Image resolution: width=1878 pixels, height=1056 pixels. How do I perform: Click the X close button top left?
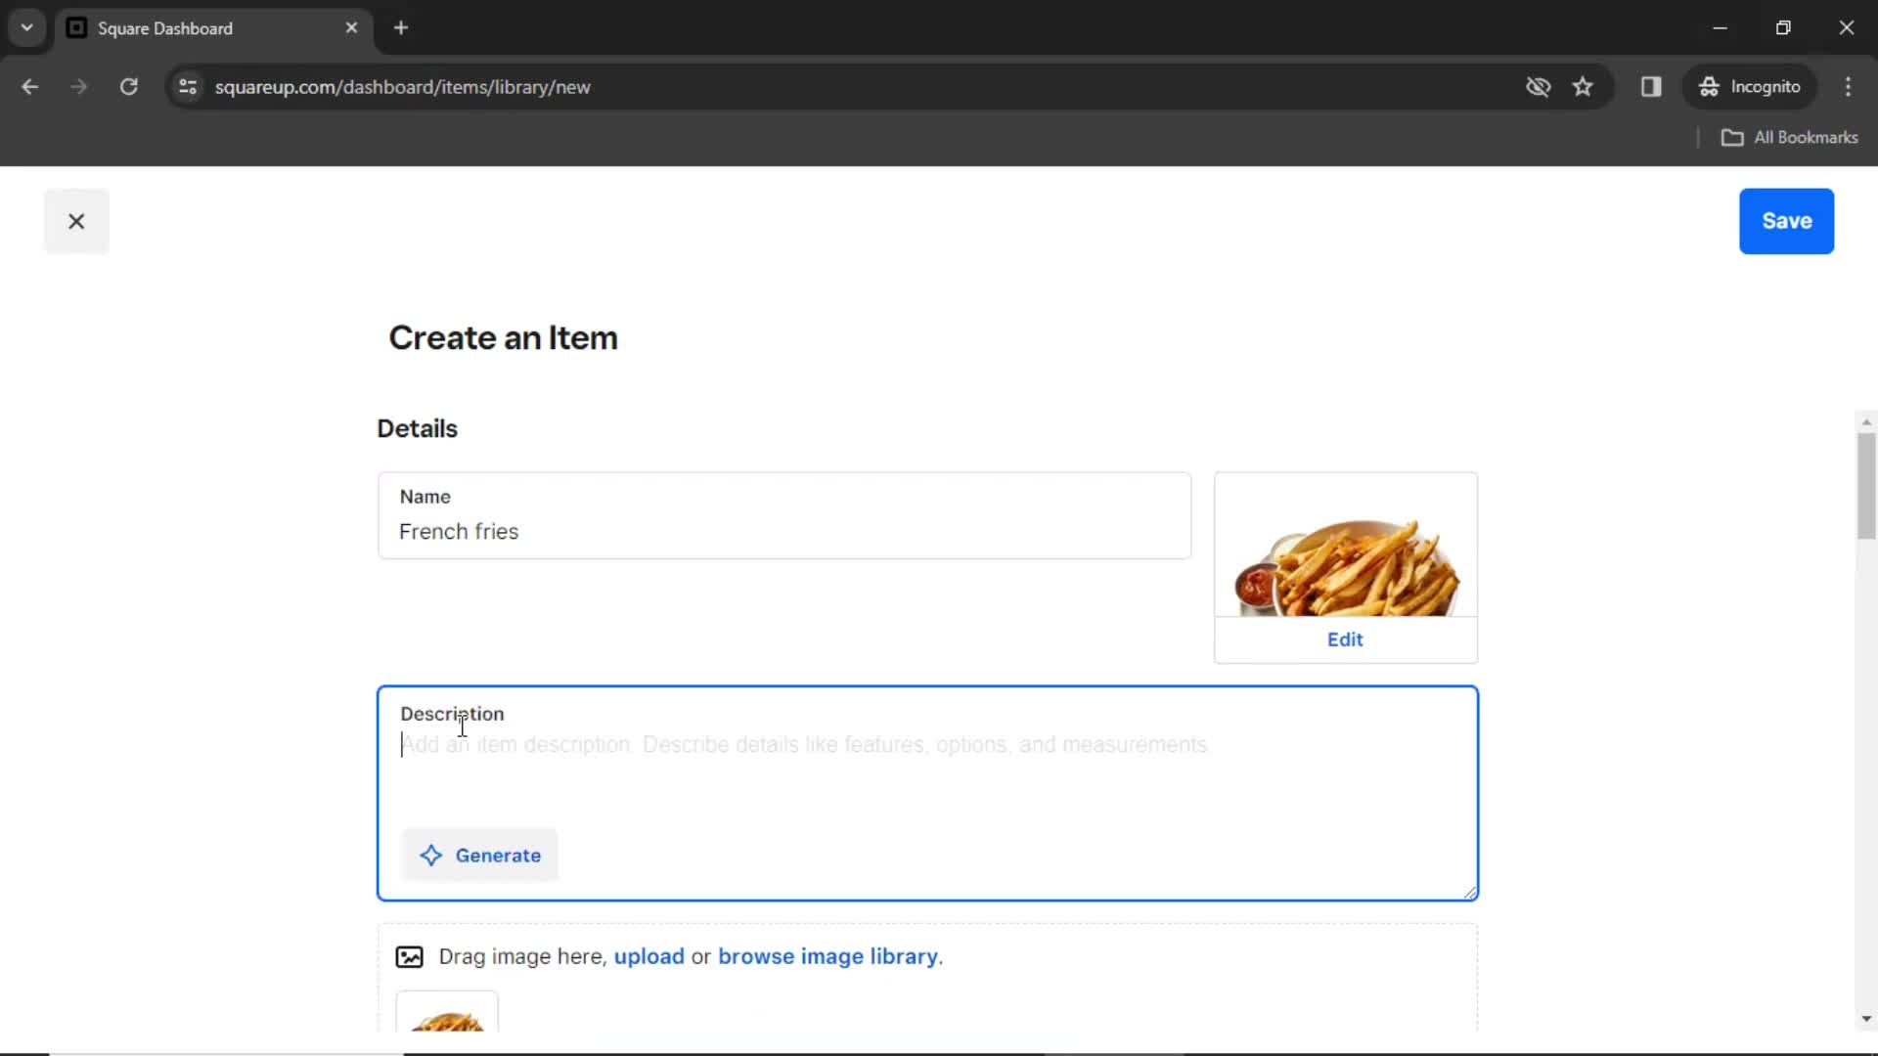point(74,222)
